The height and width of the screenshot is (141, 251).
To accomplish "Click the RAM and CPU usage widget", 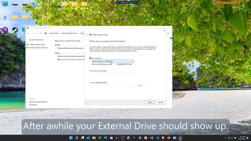I will (127, 2).
